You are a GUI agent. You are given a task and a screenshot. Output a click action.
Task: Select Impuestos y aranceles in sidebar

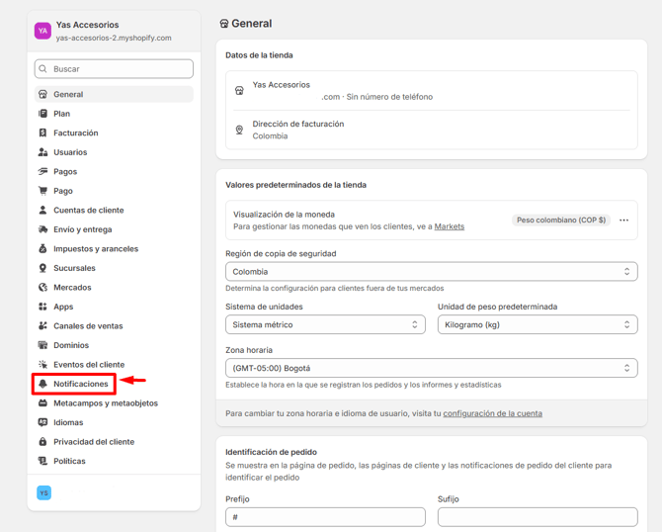pos(96,249)
